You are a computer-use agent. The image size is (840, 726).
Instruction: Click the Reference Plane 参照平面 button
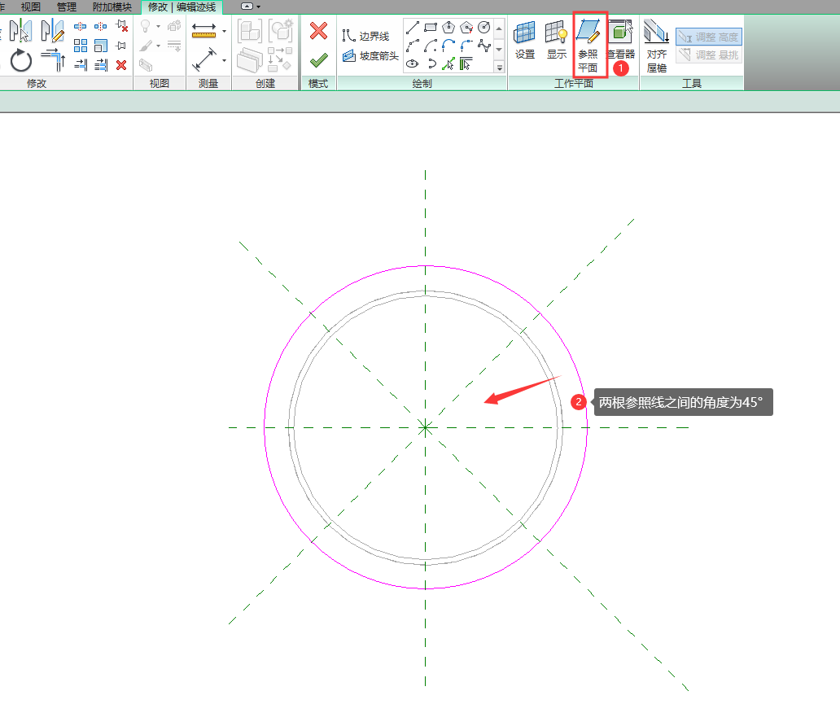pyautogui.click(x=588, y=46)
